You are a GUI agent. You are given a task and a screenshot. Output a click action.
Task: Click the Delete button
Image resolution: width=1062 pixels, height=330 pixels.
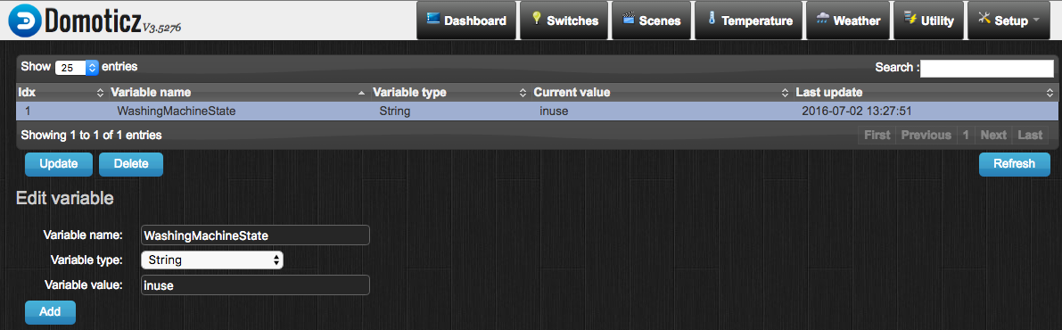(x=131, y=164)
